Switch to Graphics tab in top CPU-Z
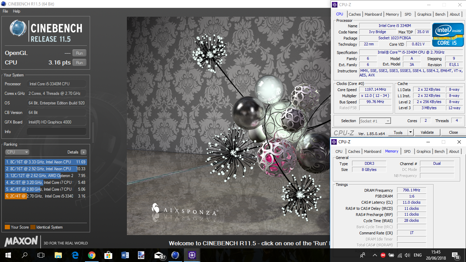466x262 pixels. [x=424, y=14]
